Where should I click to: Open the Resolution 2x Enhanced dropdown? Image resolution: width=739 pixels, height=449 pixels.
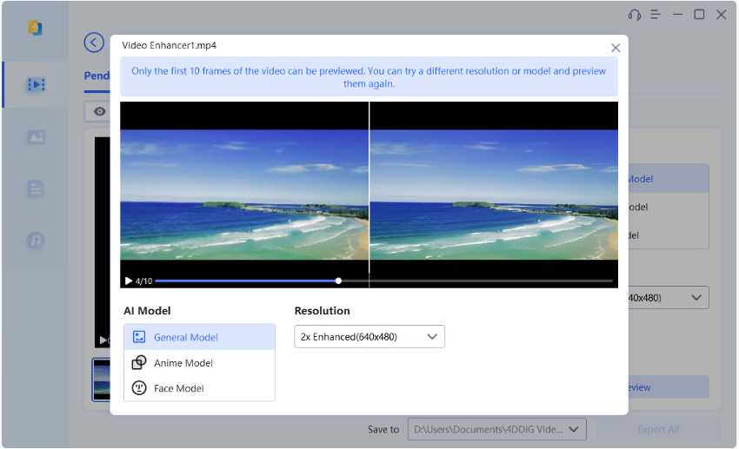tap(369, 337)
